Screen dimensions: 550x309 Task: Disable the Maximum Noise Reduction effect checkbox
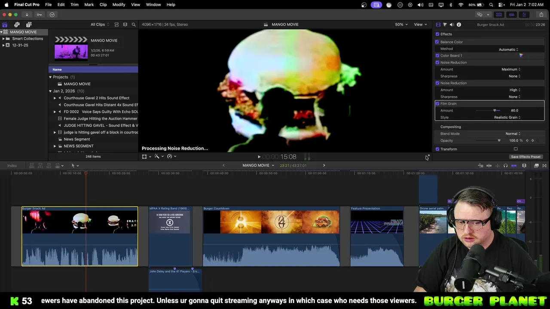click(437, 63)
